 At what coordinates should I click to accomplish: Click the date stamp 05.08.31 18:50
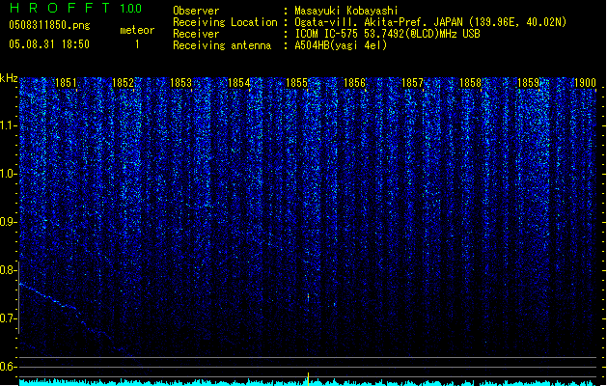coord(49,44)
